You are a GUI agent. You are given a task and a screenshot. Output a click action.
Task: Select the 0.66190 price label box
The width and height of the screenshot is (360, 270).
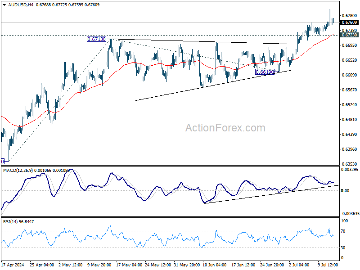(265, 72)
